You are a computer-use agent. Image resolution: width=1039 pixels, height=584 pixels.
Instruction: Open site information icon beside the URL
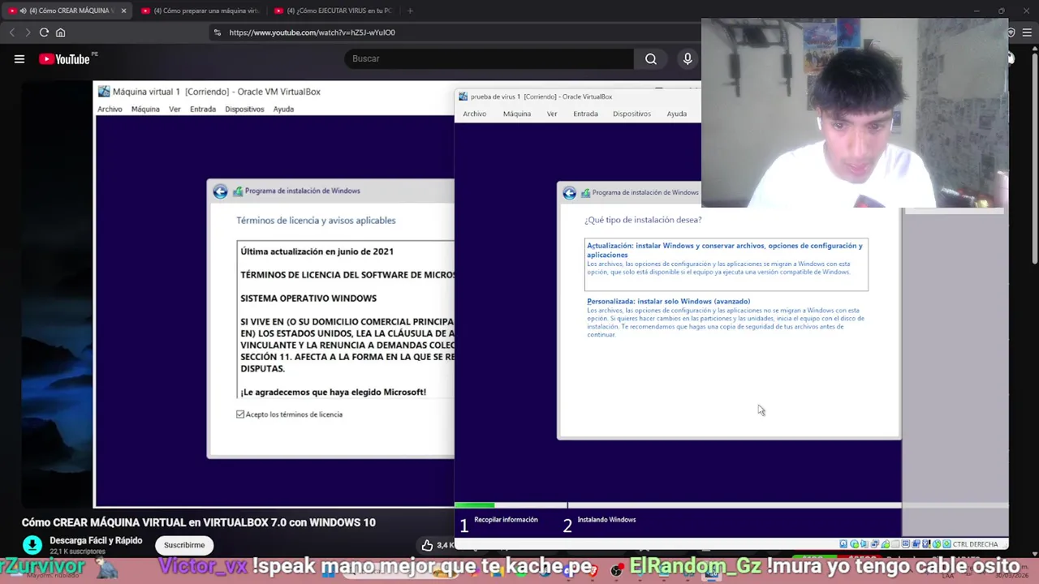[217, 32]
